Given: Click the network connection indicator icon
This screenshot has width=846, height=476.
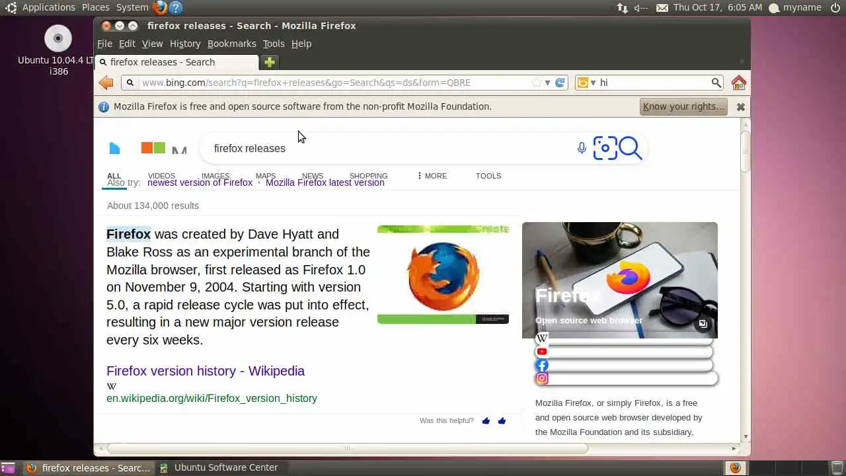Looking at the screenshot, I should [622, 7].
